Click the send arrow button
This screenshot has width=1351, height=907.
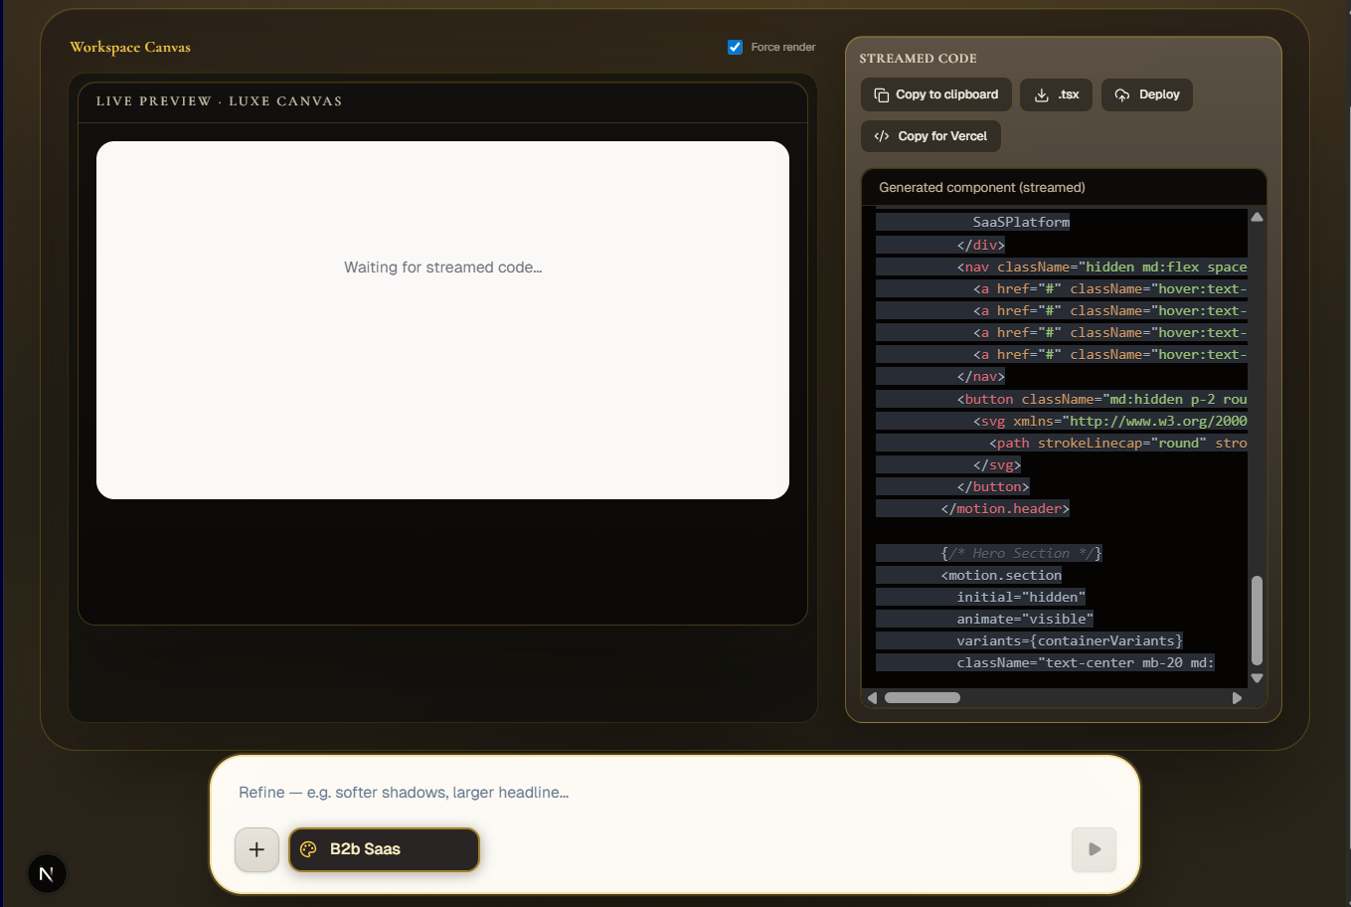[x=1094, y=849]
